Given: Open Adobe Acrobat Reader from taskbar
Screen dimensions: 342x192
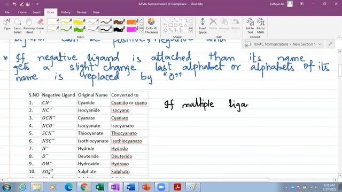Looking at the screenshot, I should pyautogui.click(x=177, y=187).
